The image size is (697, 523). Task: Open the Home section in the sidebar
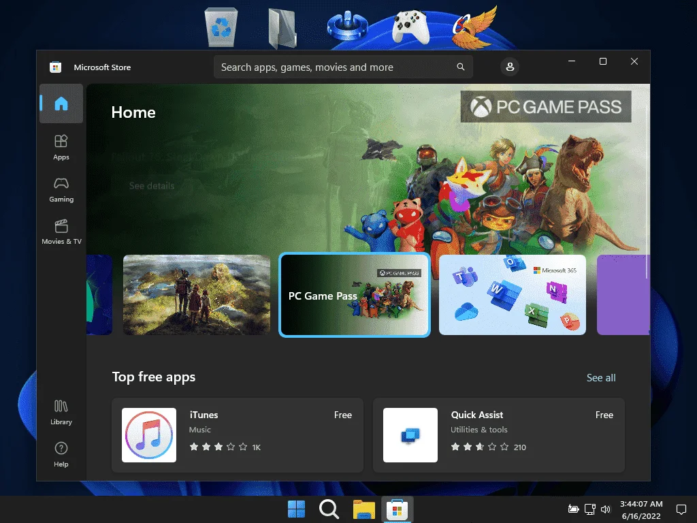pos(61,104)
